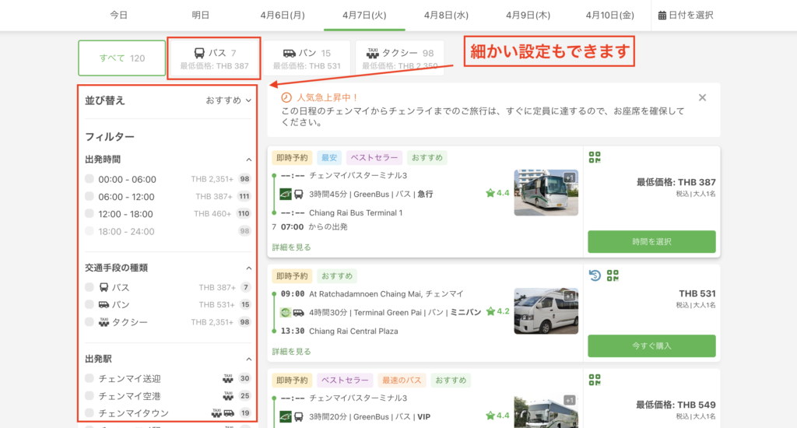Click taxi icon beside チェンマイ空港
The image size is (797, 428).
tap(228, 395)
